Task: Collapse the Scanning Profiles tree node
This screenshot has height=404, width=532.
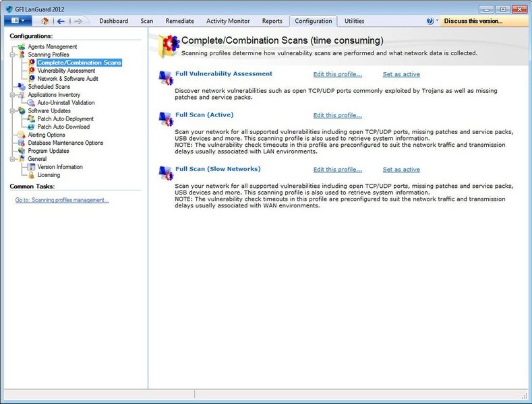Action: (x=13, y=55)
